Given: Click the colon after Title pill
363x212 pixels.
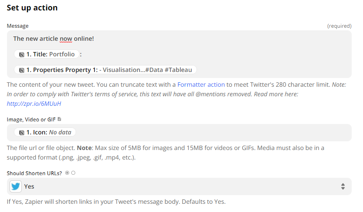Looking at the screenshot, I should click(x=81, y=55).
